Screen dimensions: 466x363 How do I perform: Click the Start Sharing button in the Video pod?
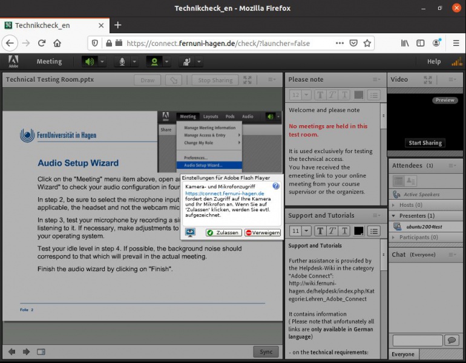tap(425, 143)
